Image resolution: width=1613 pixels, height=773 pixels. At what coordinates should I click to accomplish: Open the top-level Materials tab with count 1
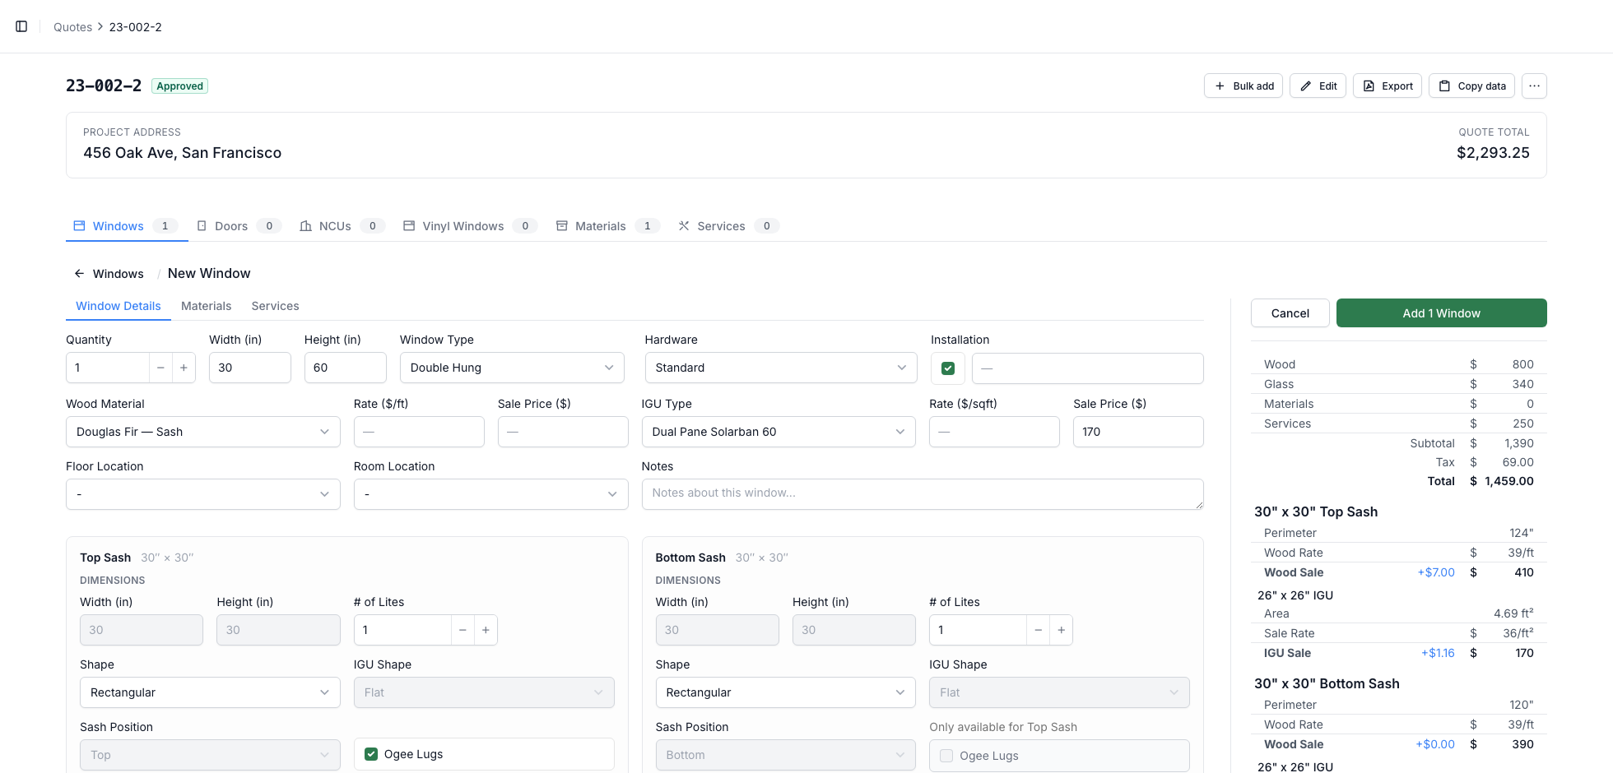tap(607, 226)
